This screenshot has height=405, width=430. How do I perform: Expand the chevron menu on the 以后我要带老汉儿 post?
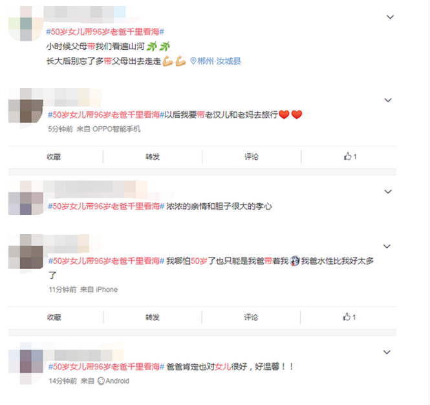tap(388, 100)
